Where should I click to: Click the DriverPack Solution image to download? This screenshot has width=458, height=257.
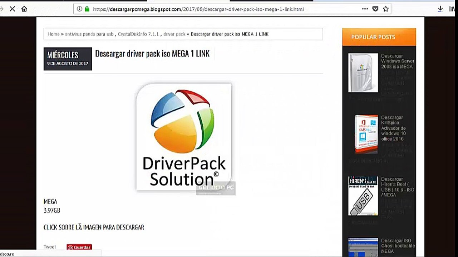coord(184,137)
